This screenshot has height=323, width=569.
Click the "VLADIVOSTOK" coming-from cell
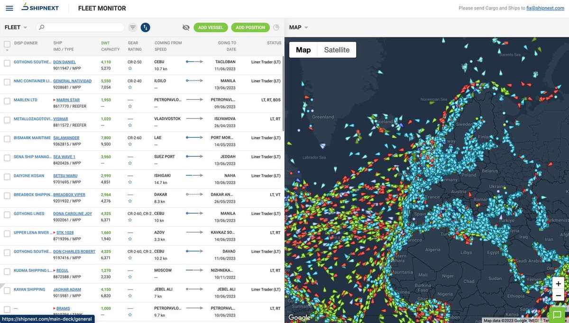(167, 119)
